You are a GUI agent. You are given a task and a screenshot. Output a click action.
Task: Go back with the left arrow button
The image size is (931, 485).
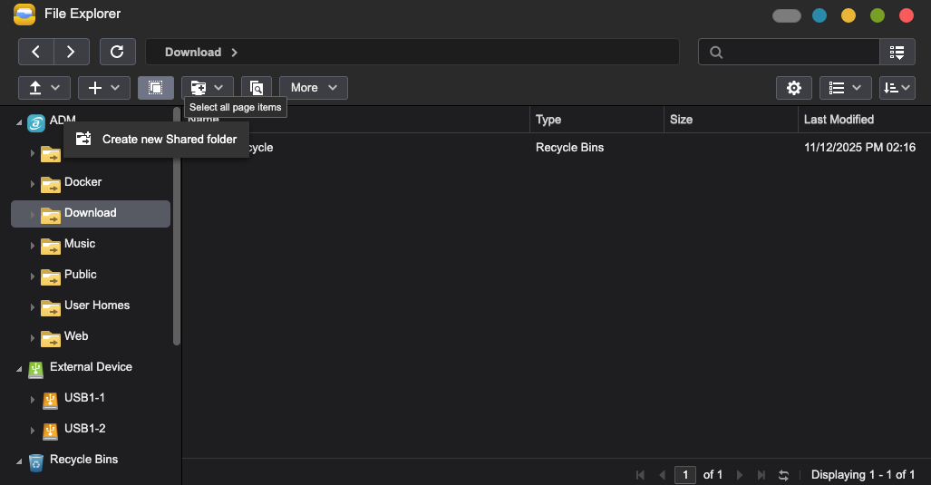[x=36, y=52]
